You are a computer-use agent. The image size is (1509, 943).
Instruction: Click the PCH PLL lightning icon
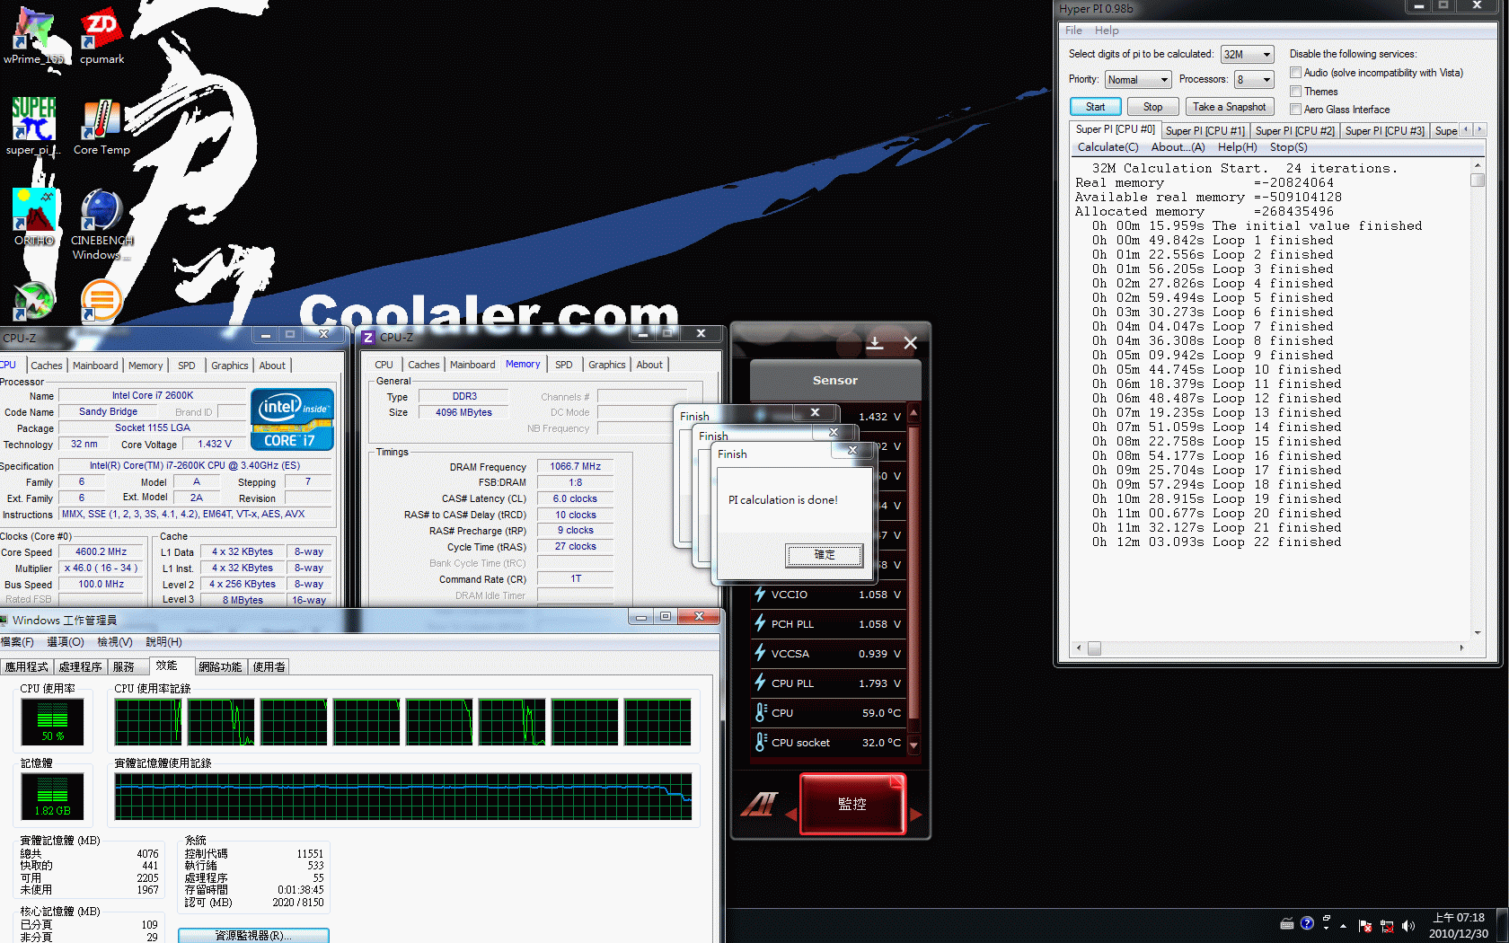tap(760, 623)
